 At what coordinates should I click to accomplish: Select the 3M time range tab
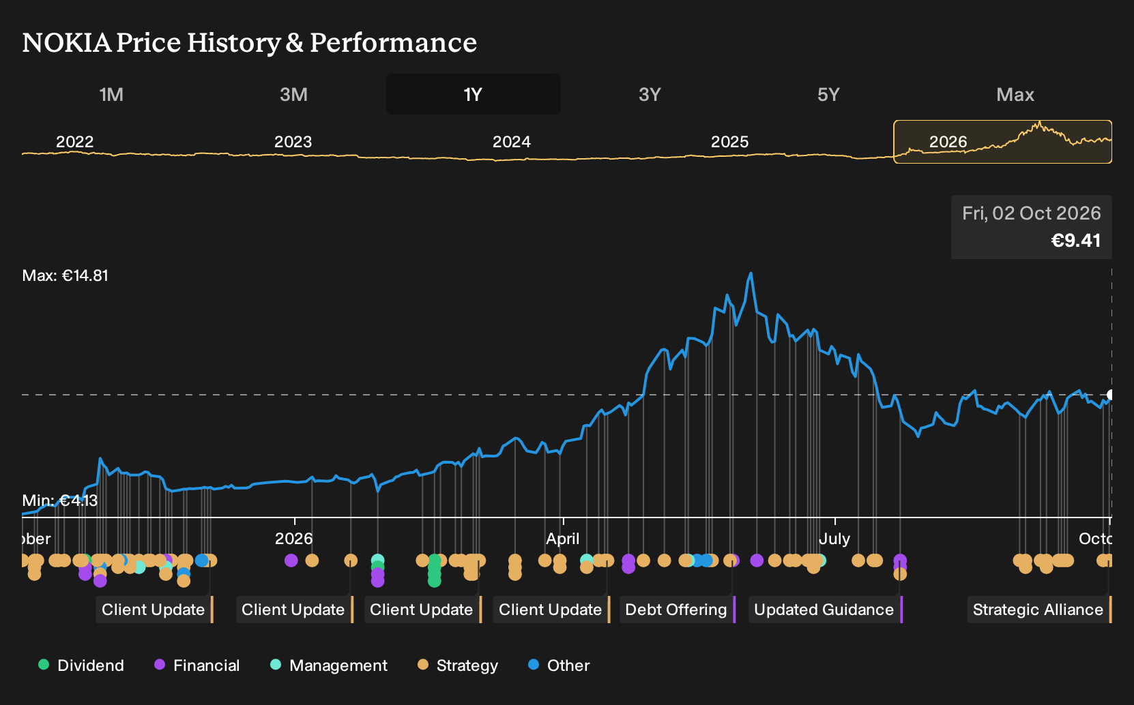click(293, 94)
